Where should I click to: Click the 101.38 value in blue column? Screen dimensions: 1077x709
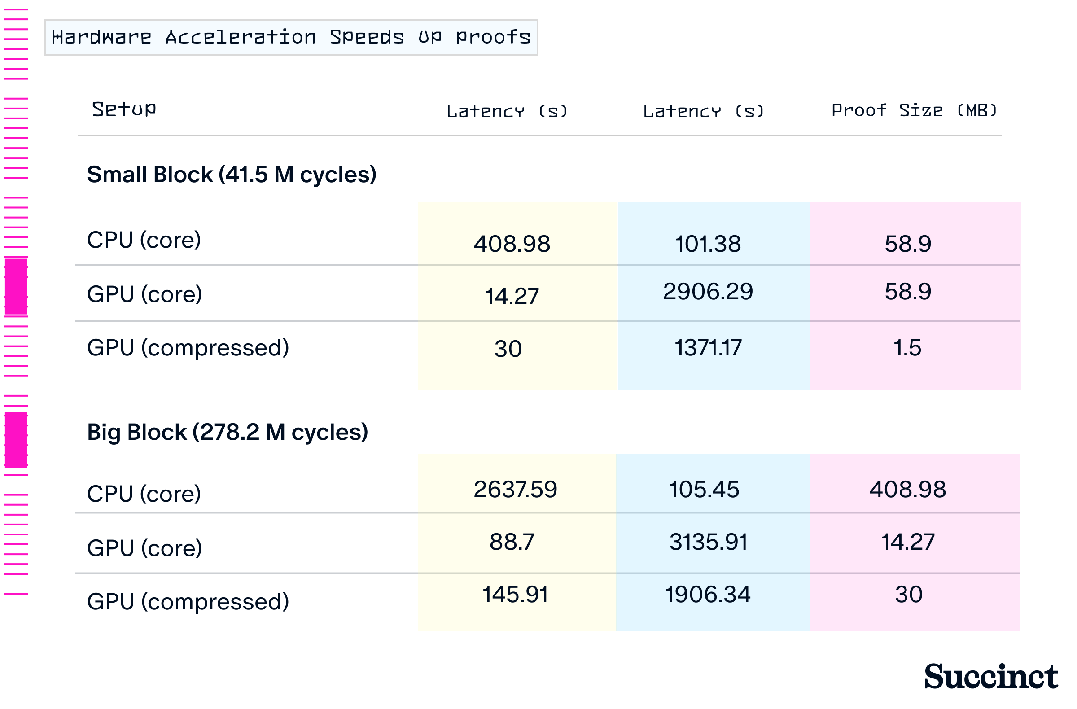[708, 244]
